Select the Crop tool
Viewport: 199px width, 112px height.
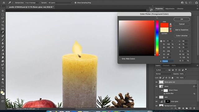[3, 25]
